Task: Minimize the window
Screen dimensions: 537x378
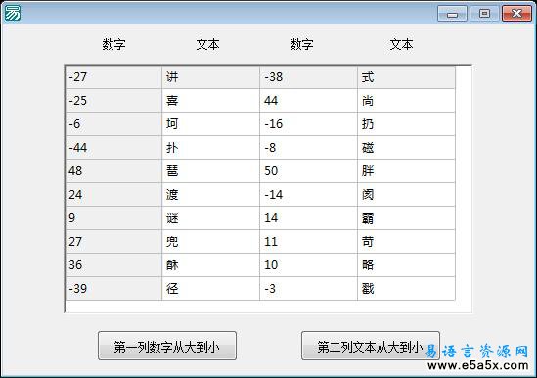Action: tap(453, 14)
